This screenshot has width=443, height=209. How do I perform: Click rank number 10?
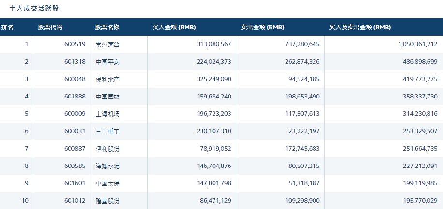[25, 201]
